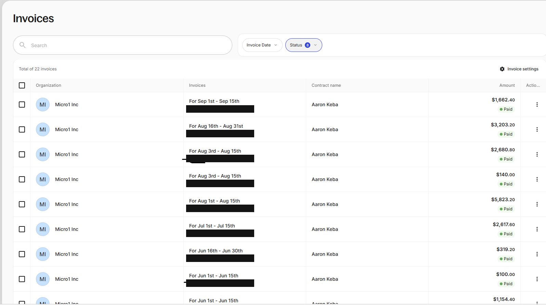Open the Invoice Date filter dropdown
Image resolution: width=546 pixels, height=305 pixels.
pos(262,45)
